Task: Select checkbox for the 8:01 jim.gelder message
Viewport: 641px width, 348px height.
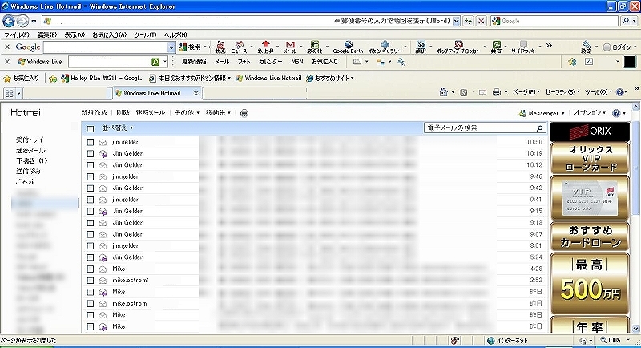Action: click(x=91, y=246)
